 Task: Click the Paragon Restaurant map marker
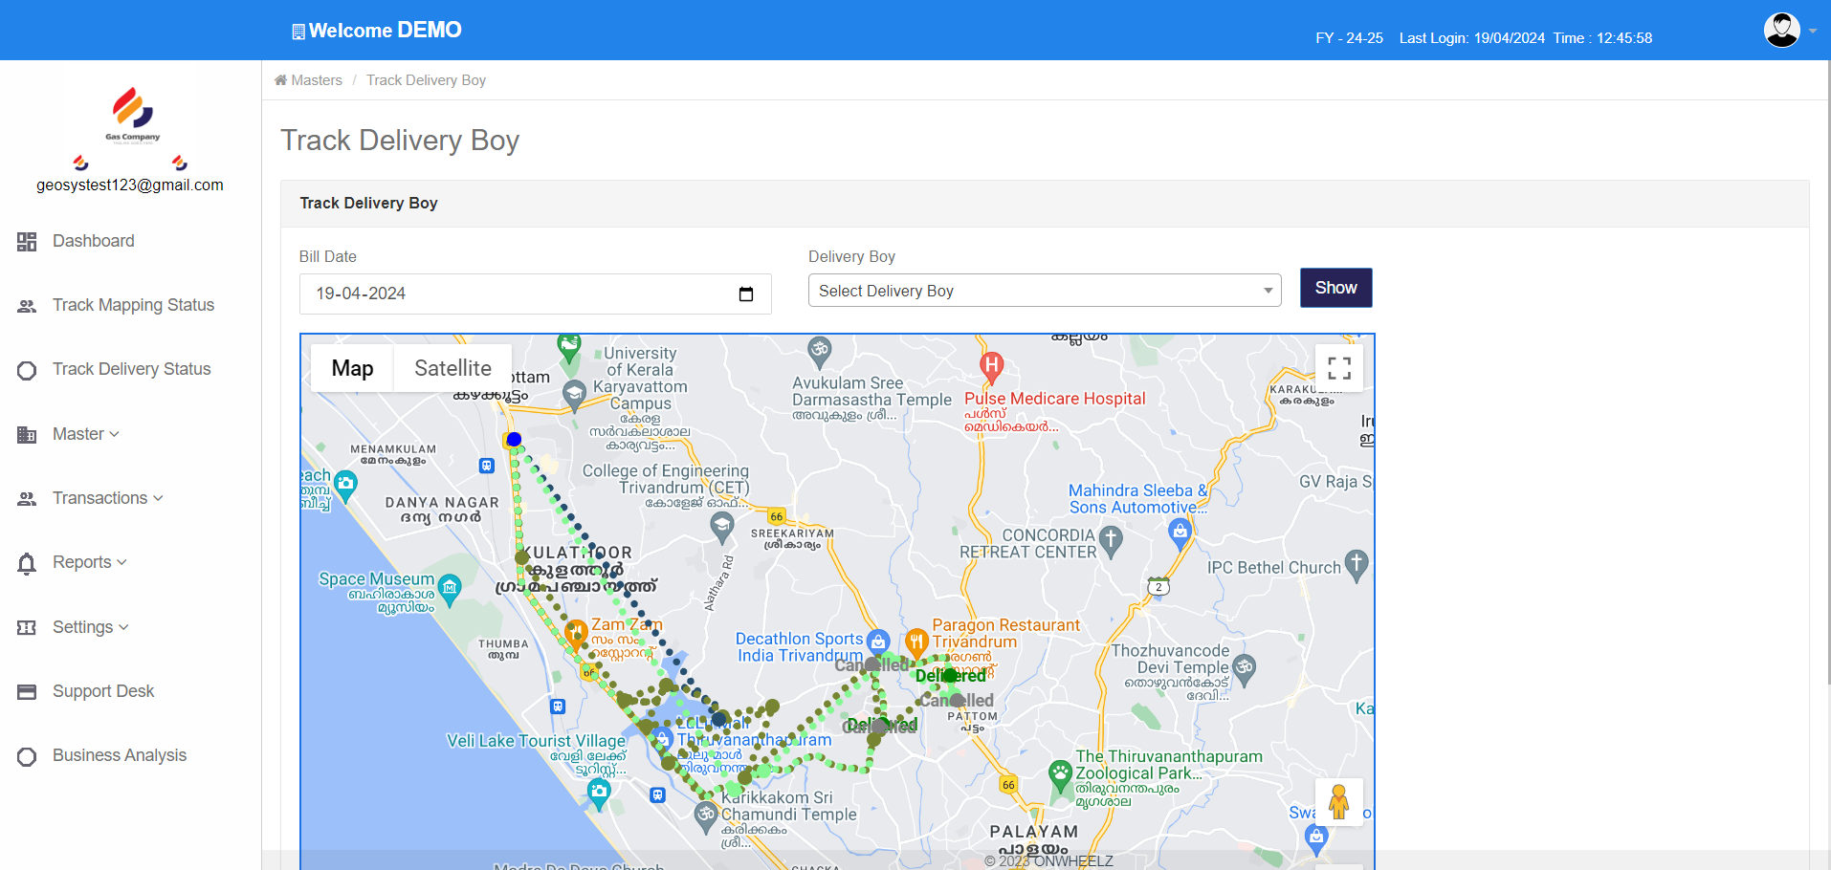tap(916, 642)
